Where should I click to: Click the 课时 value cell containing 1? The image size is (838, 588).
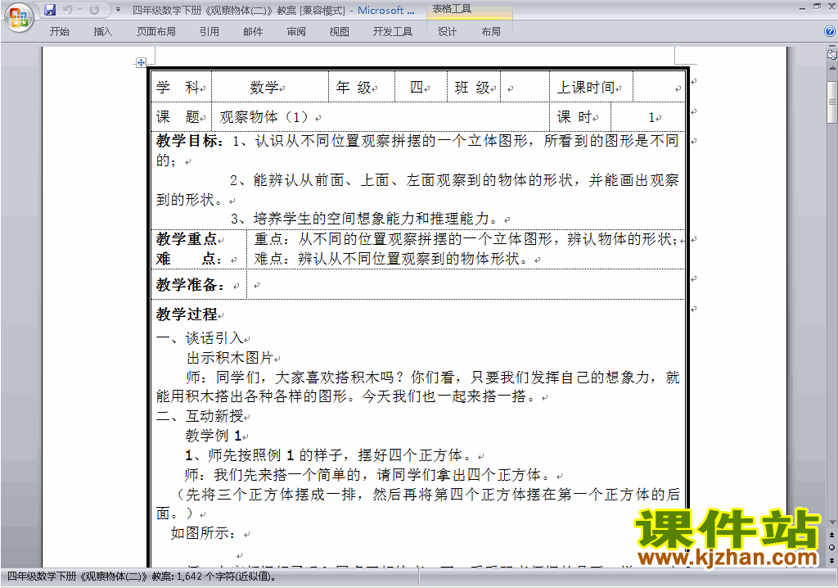[x=648, y=116]
